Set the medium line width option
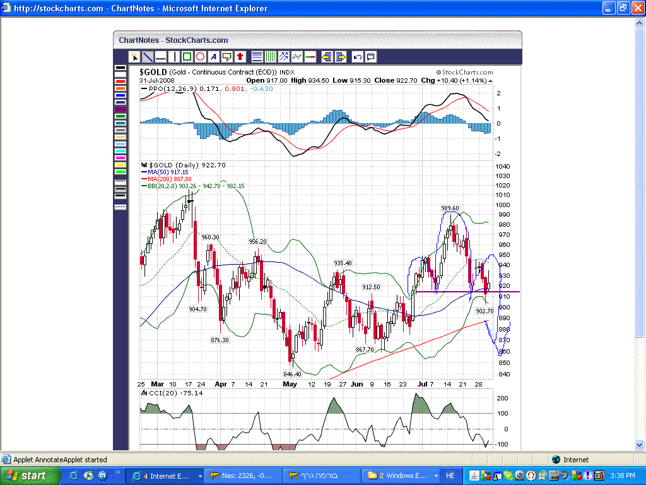 120,189
